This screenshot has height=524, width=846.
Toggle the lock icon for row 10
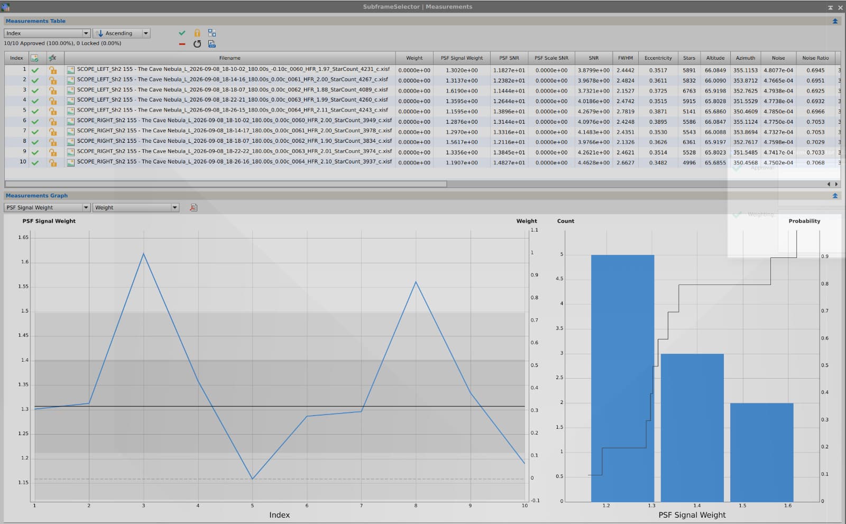[x=53, y=162]
